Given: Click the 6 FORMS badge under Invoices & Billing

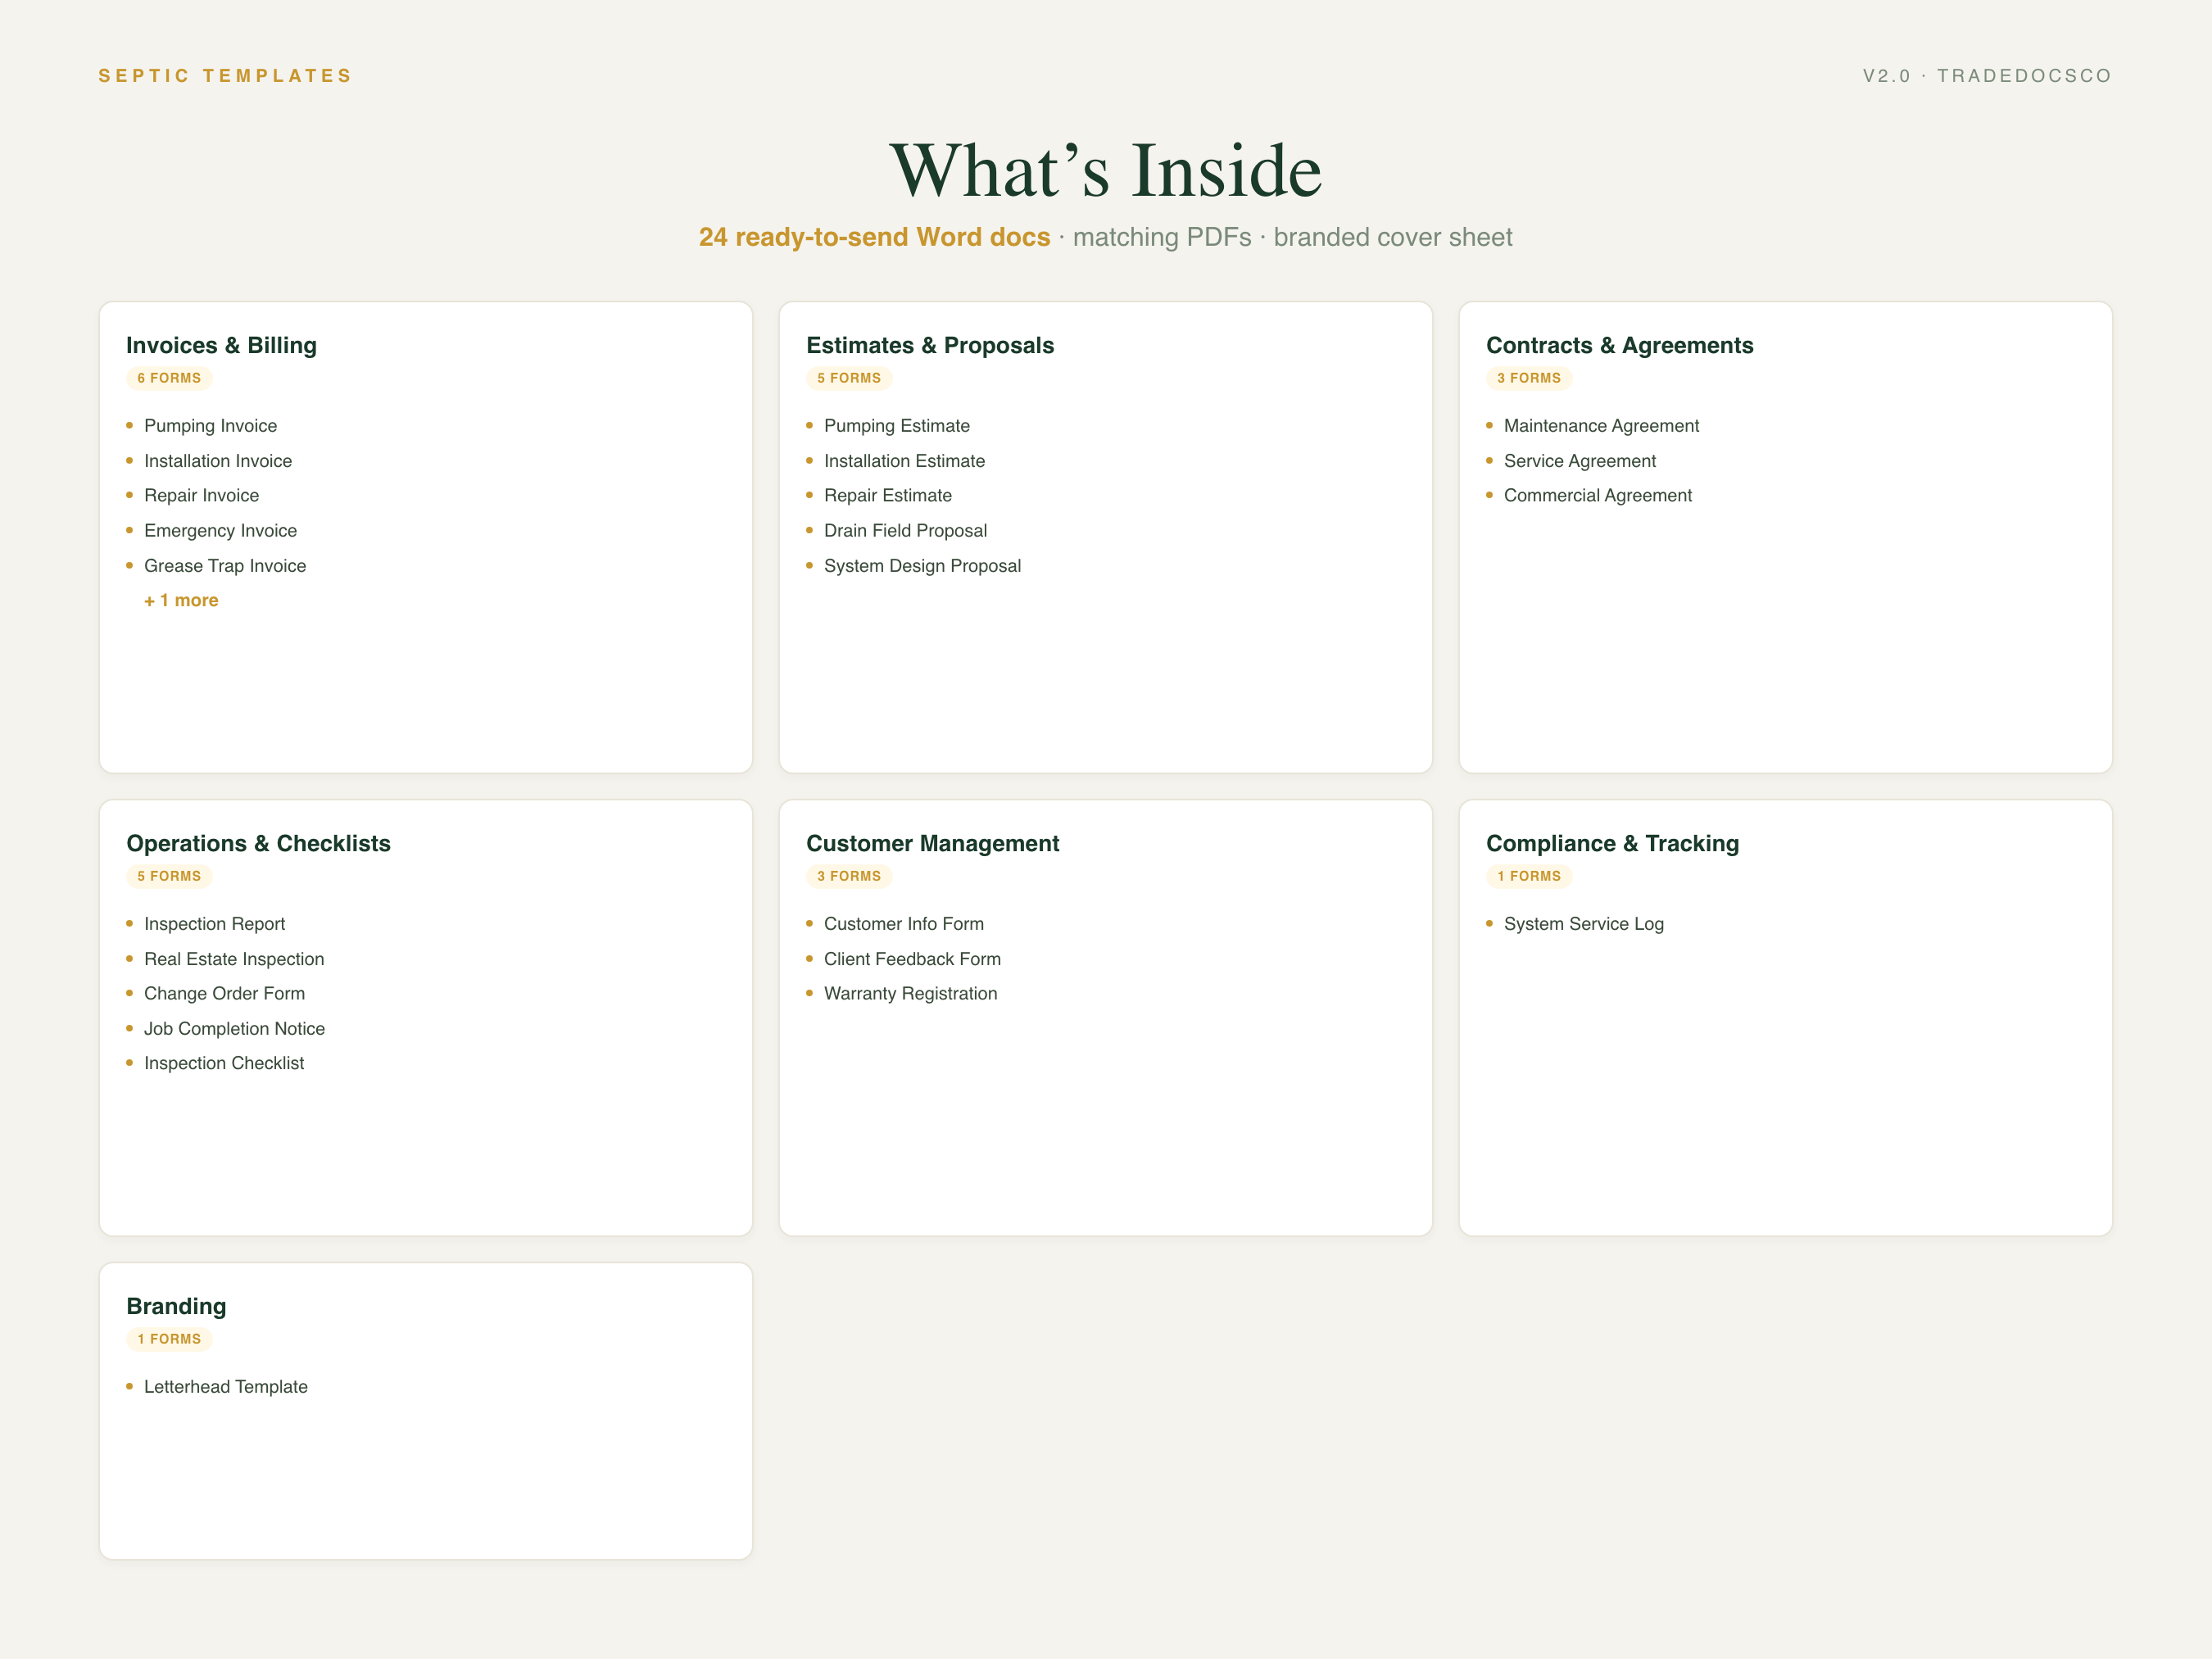Looking at the screenshot, I should tap(169, 378).
